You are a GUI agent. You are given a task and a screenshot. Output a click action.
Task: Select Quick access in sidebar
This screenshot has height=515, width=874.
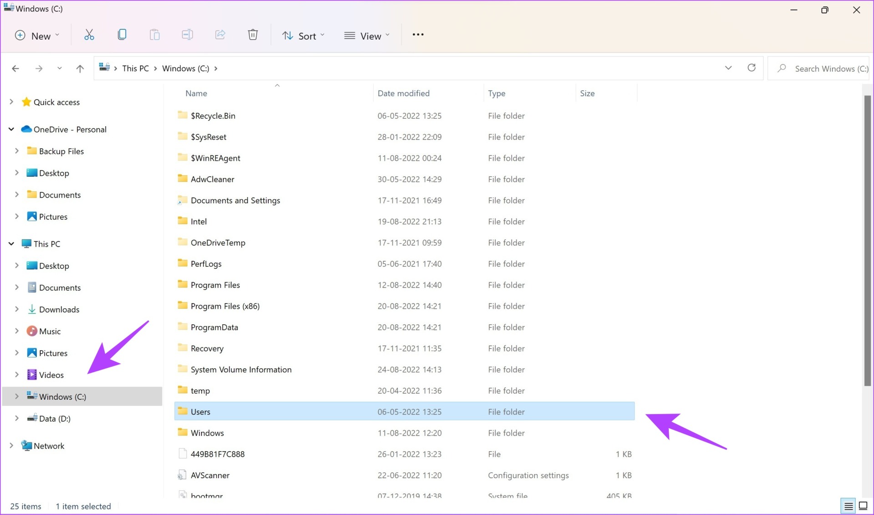(x=56, y=102)
